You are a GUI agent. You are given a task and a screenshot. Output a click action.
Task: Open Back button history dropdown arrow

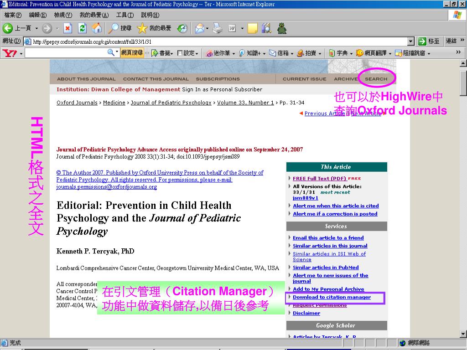click(36, 29)
